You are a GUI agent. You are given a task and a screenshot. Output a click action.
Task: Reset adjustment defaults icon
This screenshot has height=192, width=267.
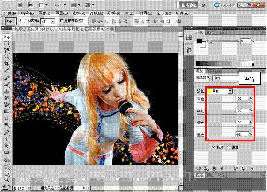pyautogui.click(x=243, y=168)
